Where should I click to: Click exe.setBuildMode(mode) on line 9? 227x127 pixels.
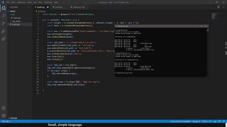(60, 37)
